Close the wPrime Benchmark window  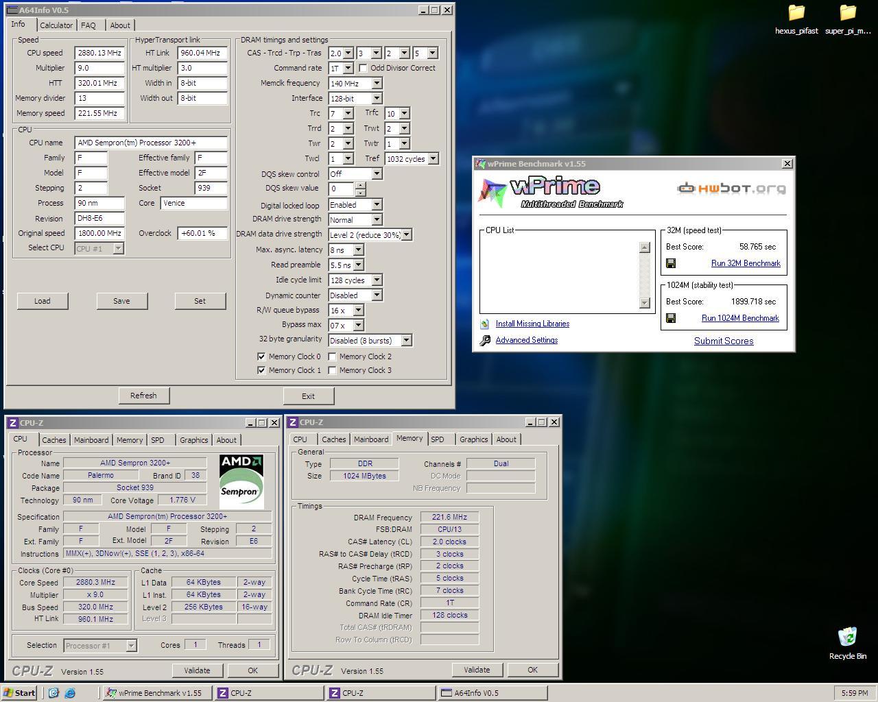787,163
